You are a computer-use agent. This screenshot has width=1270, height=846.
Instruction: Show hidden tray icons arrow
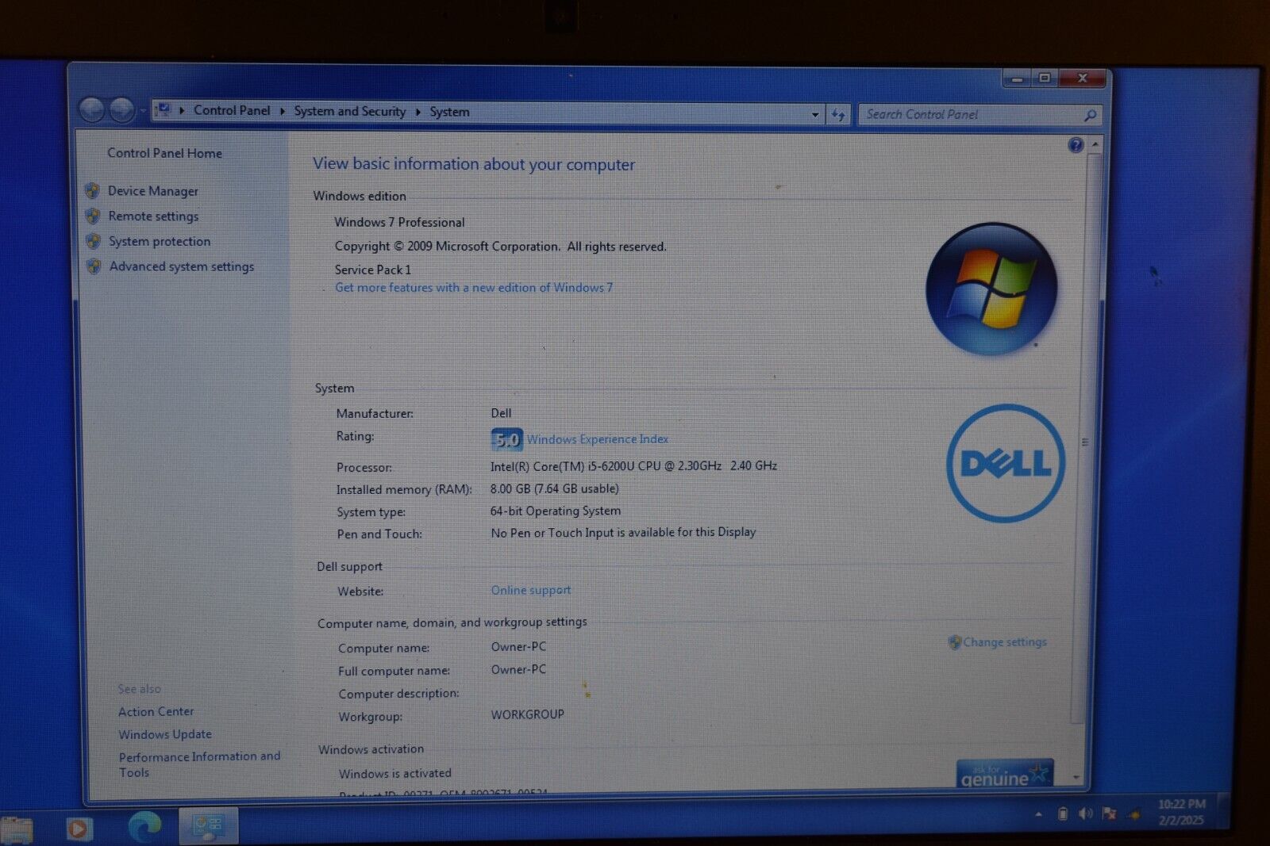(1038, 814)
